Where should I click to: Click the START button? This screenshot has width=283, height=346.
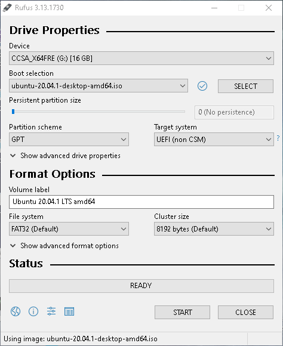pos(182,312)
